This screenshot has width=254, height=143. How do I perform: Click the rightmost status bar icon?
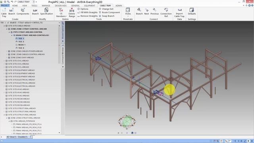(252, 141)
